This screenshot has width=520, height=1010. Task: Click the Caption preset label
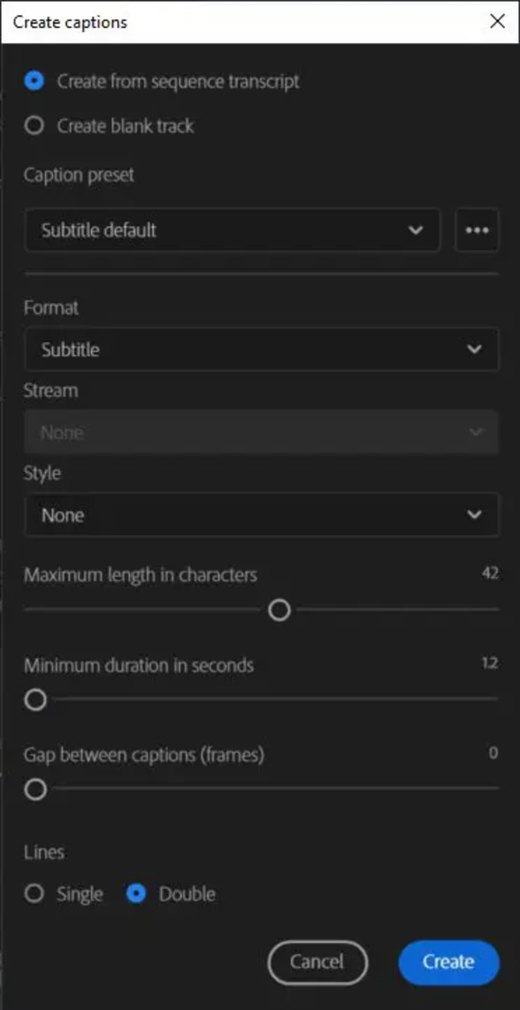pyautogui.click(x=79, y=175)
